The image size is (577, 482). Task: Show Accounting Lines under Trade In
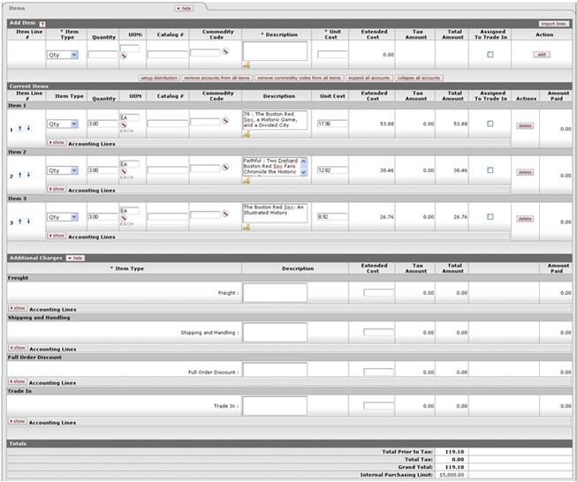pos(18,421)
